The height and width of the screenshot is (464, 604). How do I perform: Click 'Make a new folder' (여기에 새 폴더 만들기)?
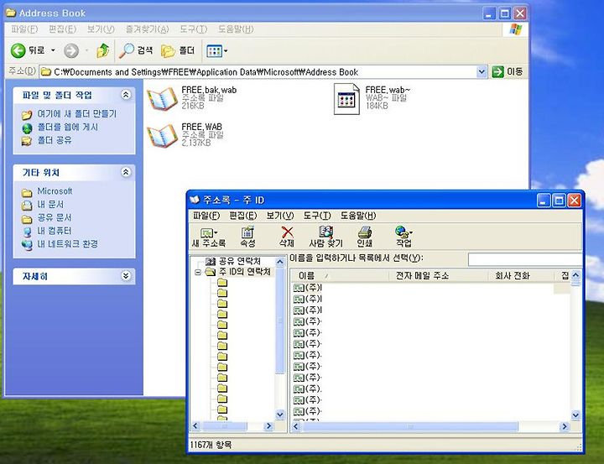point(76,114)
